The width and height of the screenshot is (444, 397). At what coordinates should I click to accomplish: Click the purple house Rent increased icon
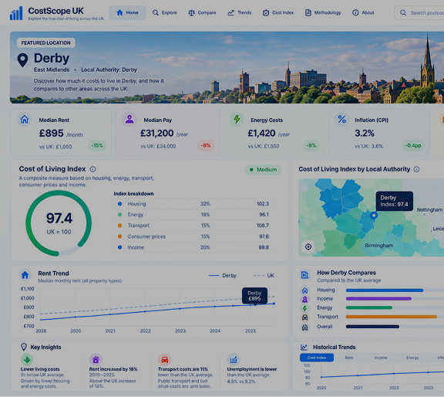click(96, 360)
